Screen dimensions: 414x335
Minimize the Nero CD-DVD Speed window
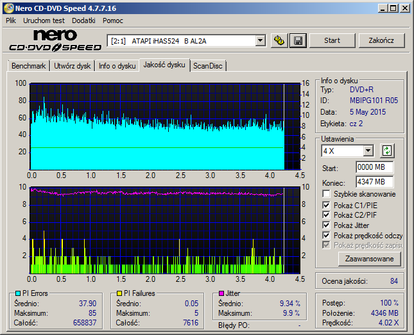(383, 8)
